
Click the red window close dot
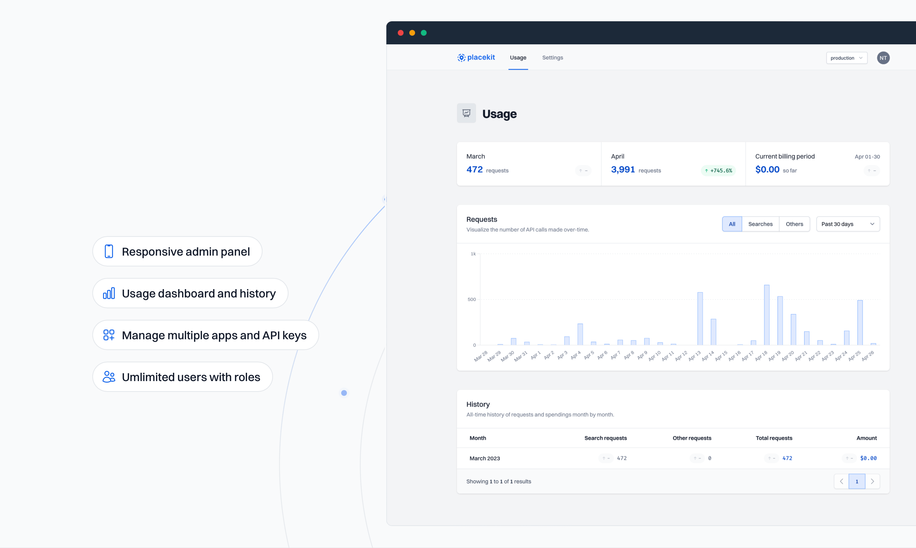tap(400, 33)
